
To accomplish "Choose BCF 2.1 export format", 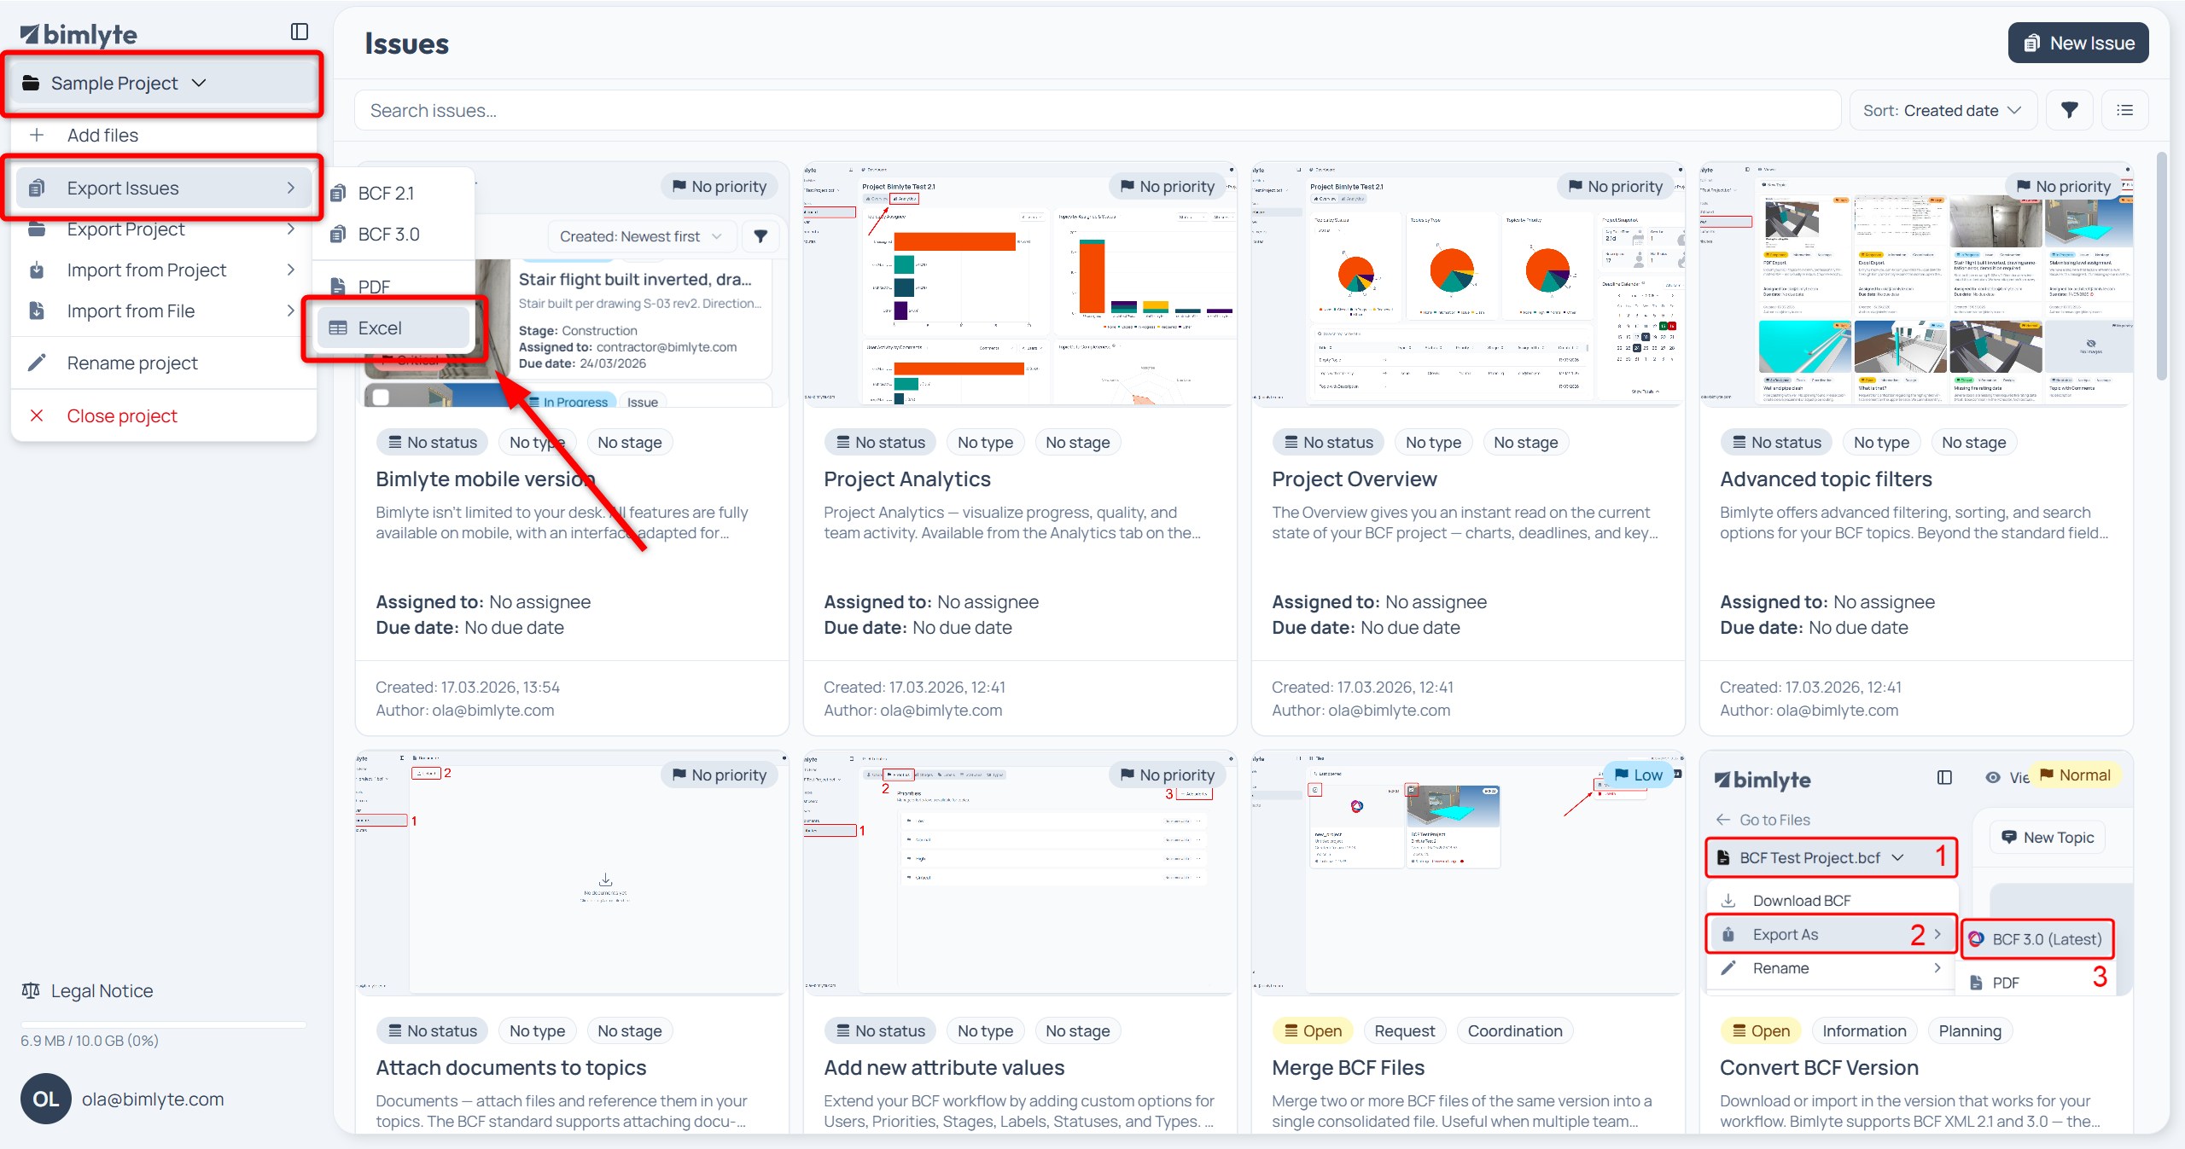I will tap(393, 193).
